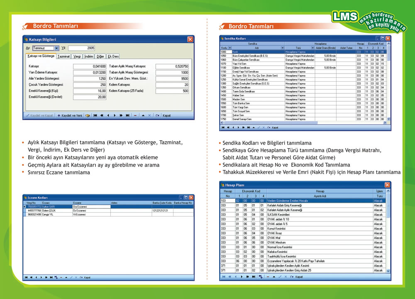Viewport: 415px width, 299px height.
Task: Go to next record in Hesap Planı
Action: pos(242,277)
